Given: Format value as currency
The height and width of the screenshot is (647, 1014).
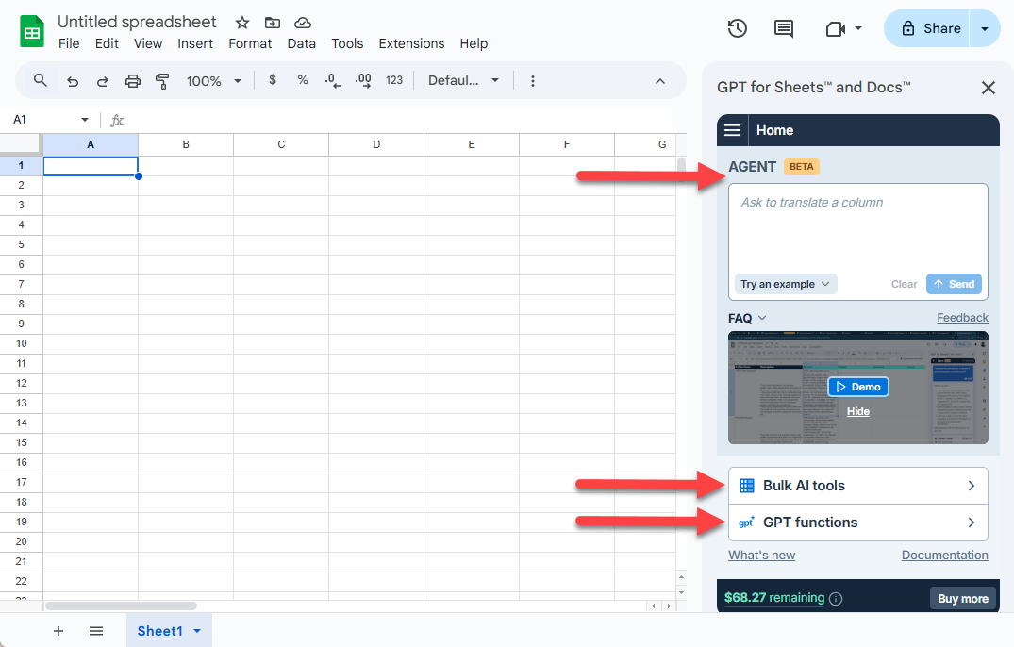Looking at the screenshot, I should point(272,81).
